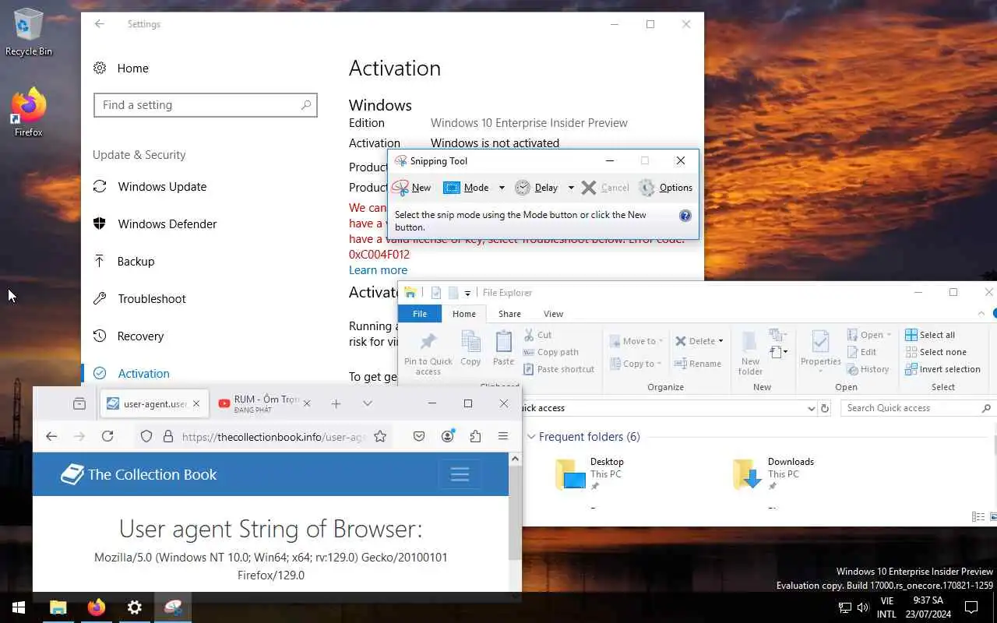This screenshot has height=623, width=997.
Task: Open a new Firefox tab
Action: click(x=336, y=403)
